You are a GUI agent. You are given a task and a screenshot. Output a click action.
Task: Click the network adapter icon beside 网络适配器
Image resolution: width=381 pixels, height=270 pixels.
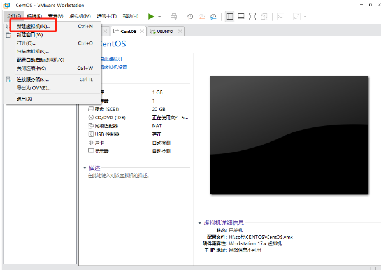[90, 126]
